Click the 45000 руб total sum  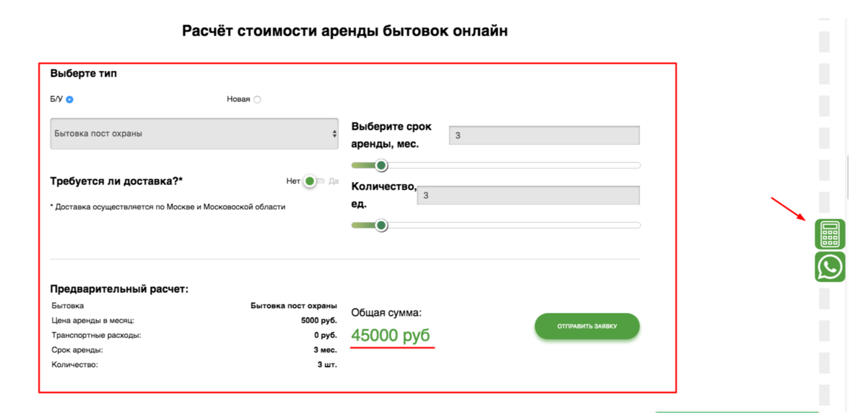391,335
